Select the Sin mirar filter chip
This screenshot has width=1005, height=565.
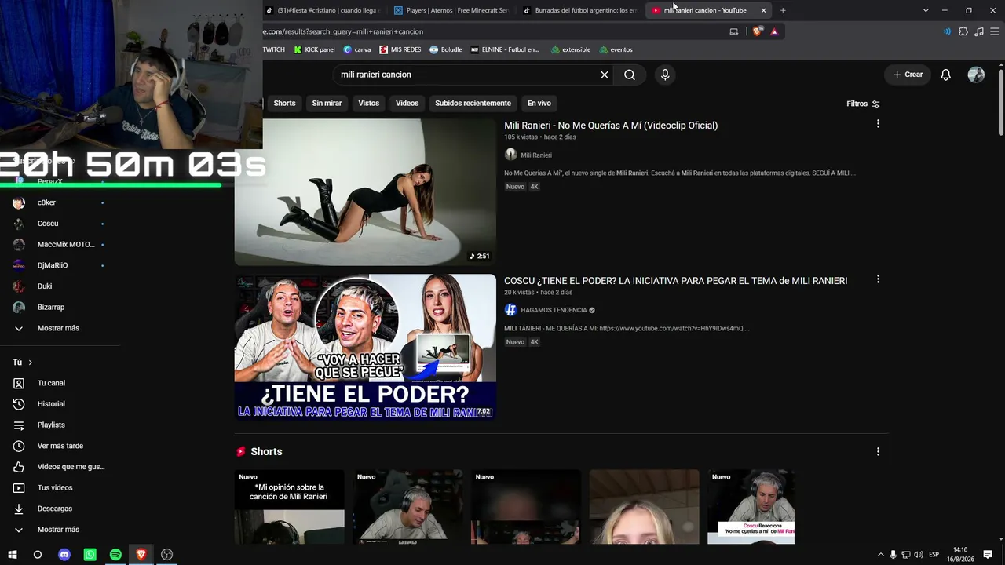[x=327, y=103]
